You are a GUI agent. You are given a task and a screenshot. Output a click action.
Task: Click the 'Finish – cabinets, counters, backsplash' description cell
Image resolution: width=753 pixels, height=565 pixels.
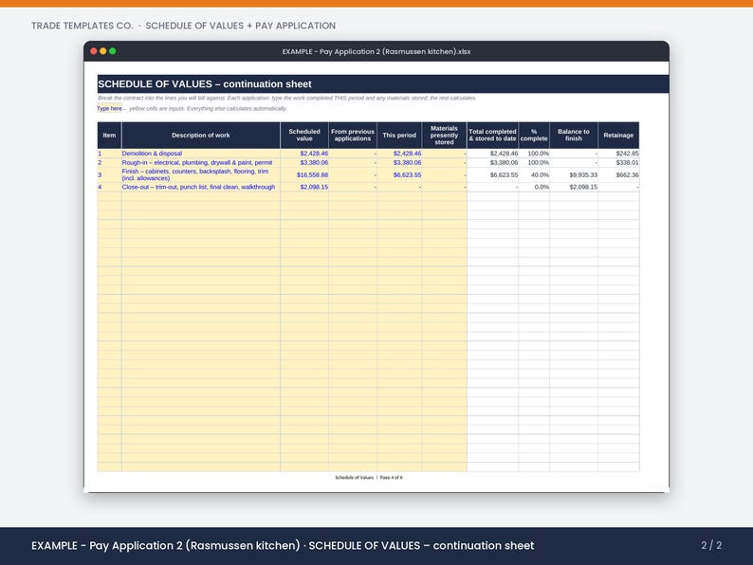tap(201, 174)
